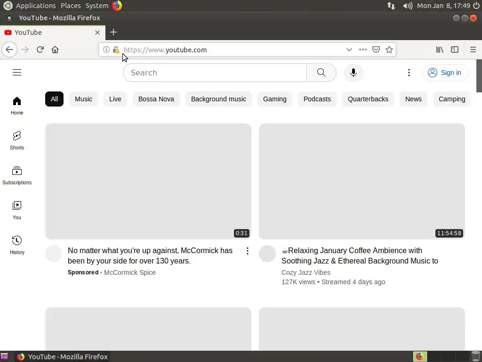
Task: Sign in to YouTube
Action: click(445, 73)
